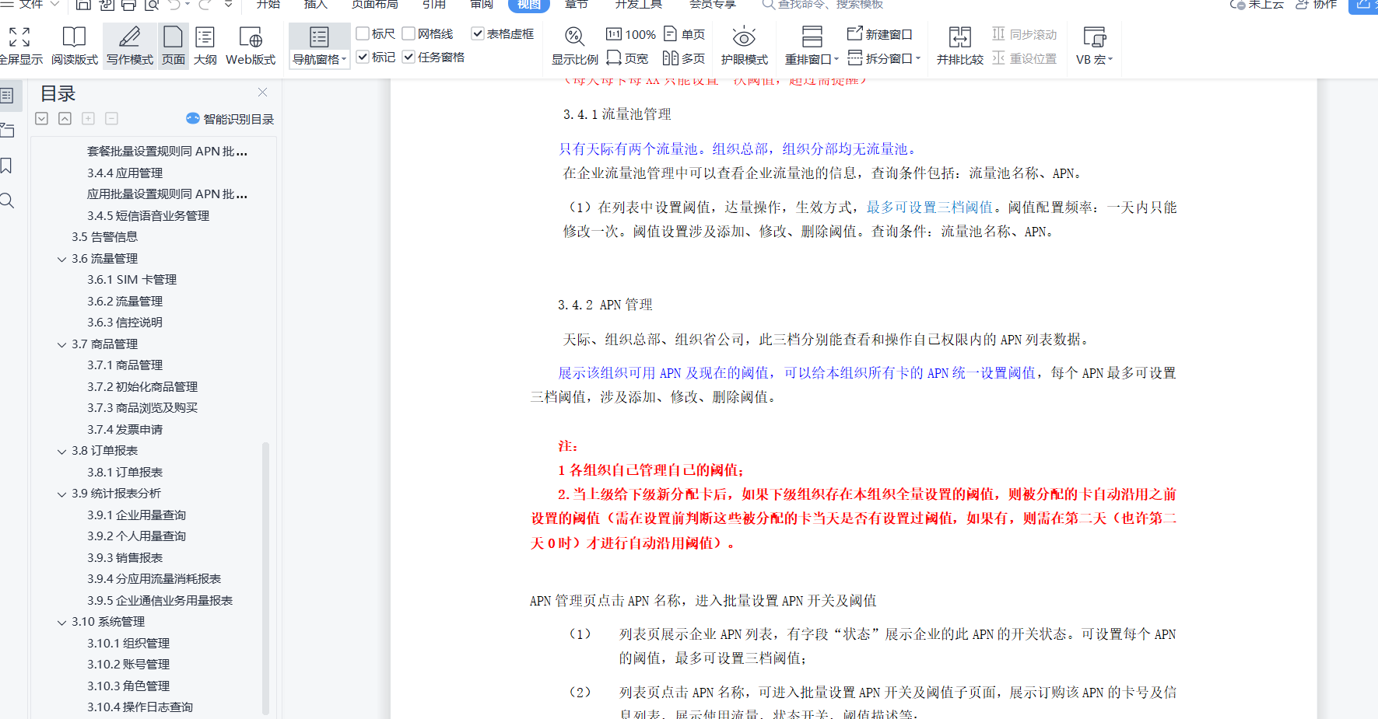Click 智能识别目录 smart outline button
Viewport: 1378px width, 719px height.
230,119
